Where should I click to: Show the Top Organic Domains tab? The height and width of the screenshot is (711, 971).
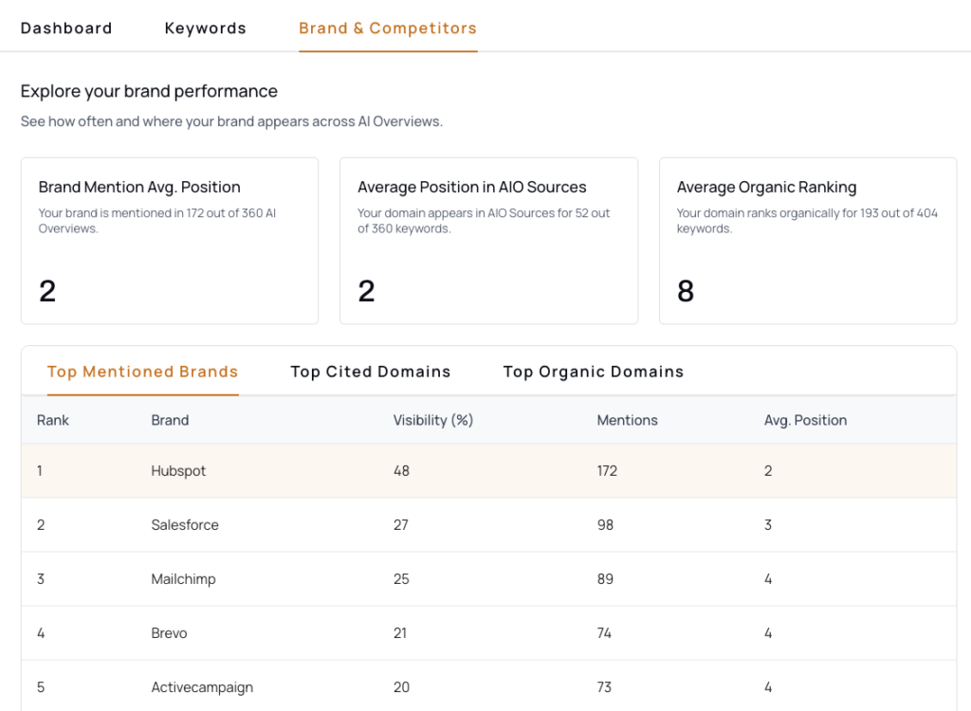593,372
